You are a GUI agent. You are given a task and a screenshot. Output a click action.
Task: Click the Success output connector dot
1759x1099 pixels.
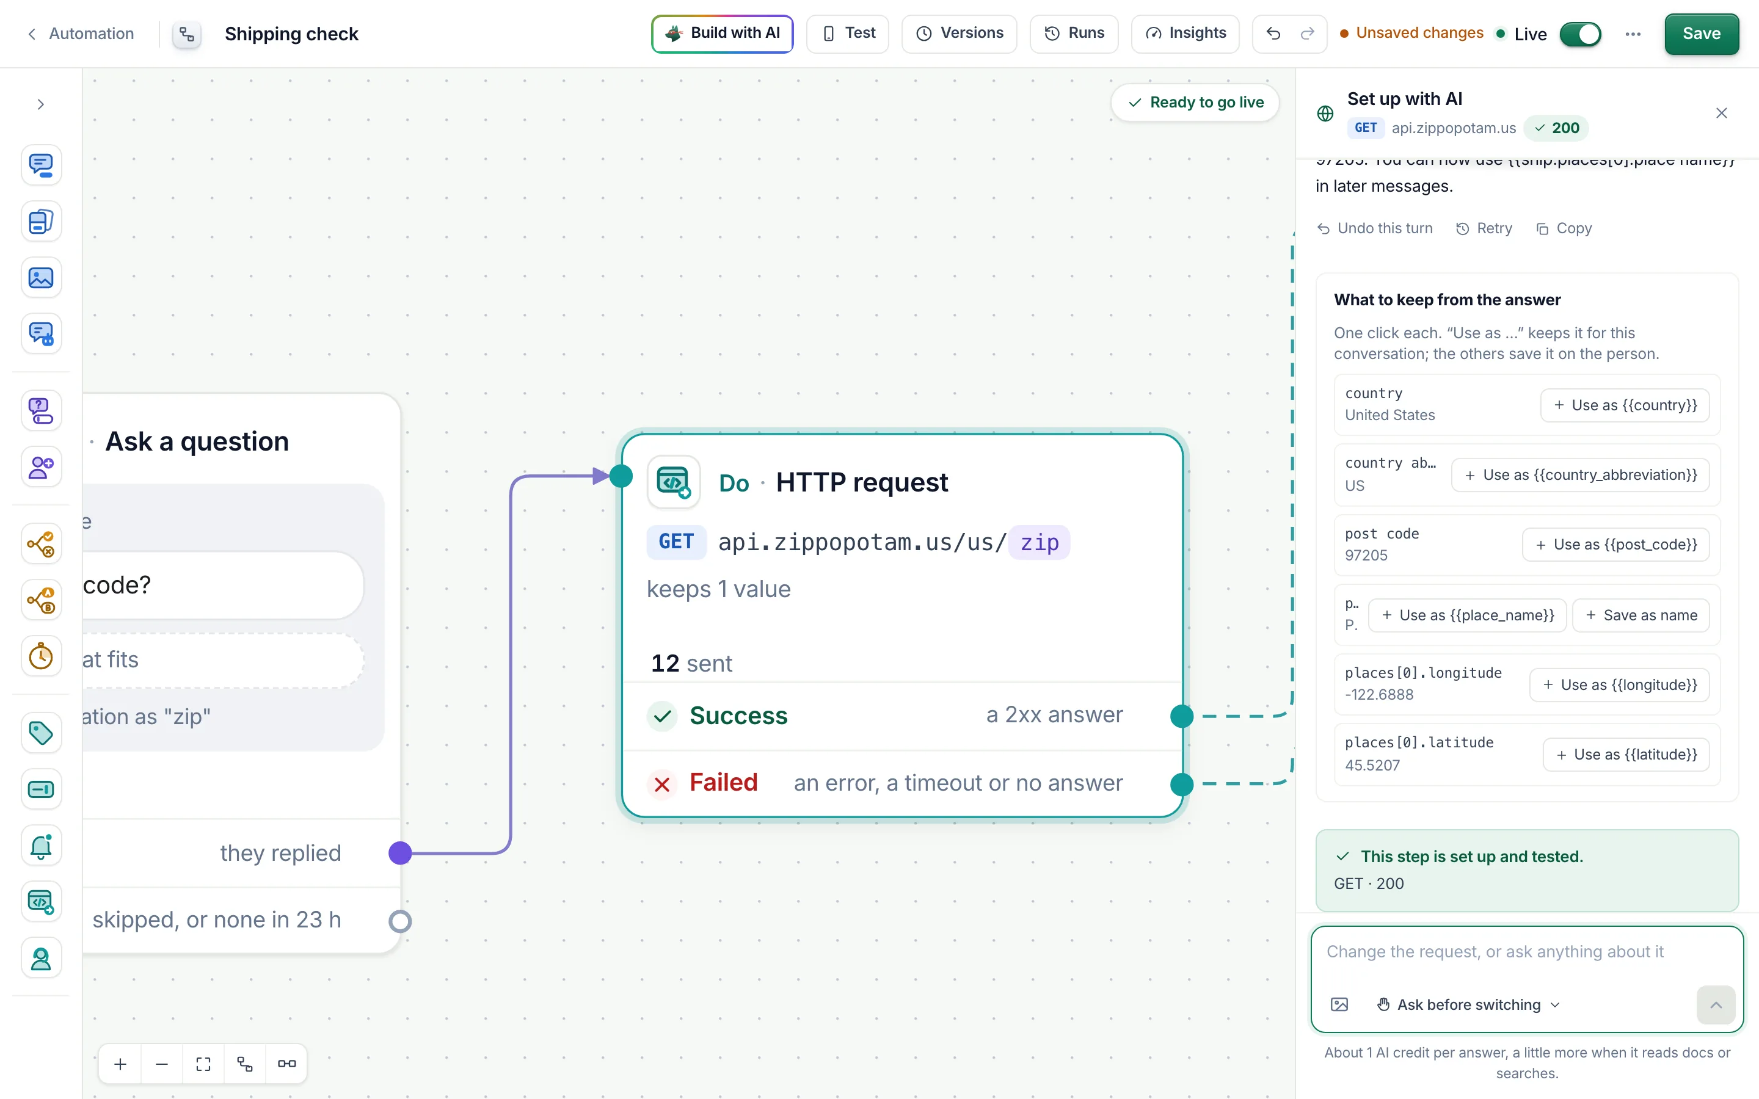[1182, 716]
